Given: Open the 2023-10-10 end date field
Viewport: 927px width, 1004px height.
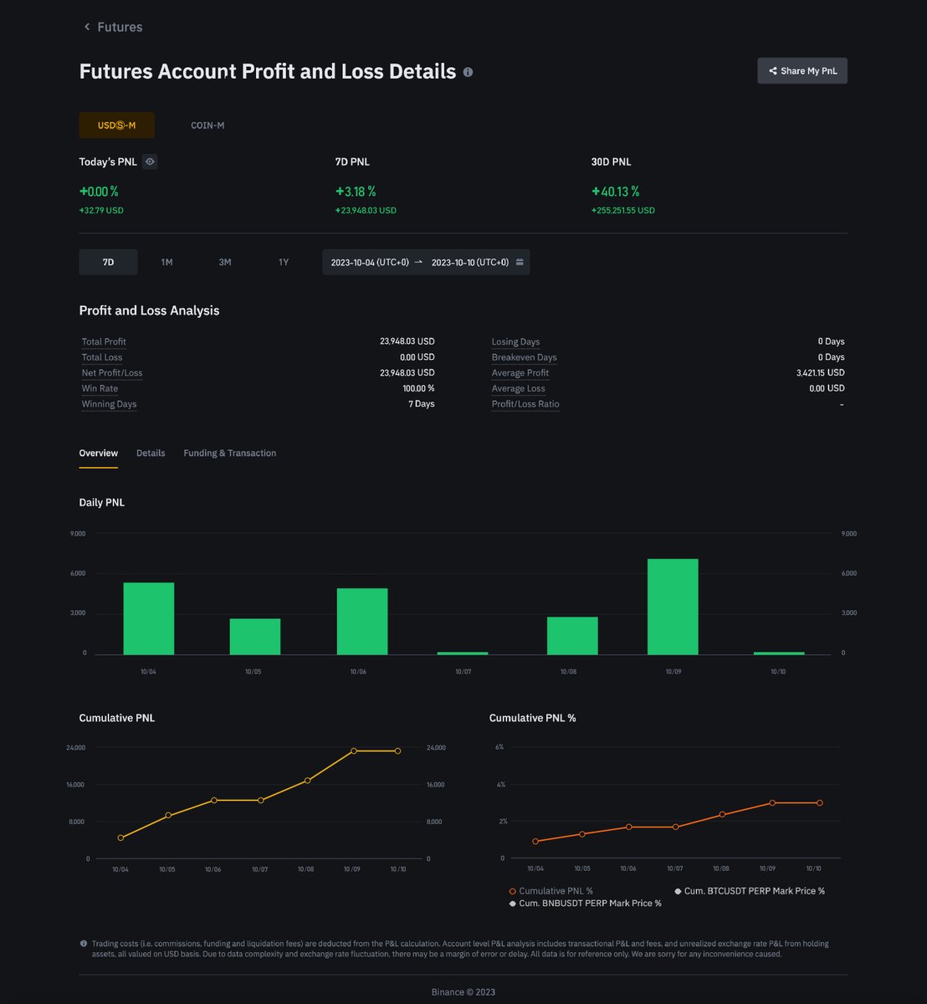Looking at the screenshot, I should coord(470,262).
